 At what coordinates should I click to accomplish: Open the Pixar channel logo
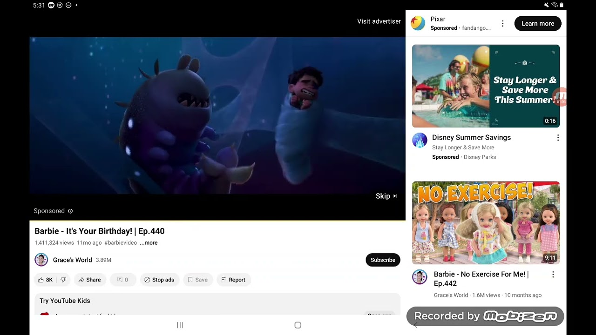[418, 23]
